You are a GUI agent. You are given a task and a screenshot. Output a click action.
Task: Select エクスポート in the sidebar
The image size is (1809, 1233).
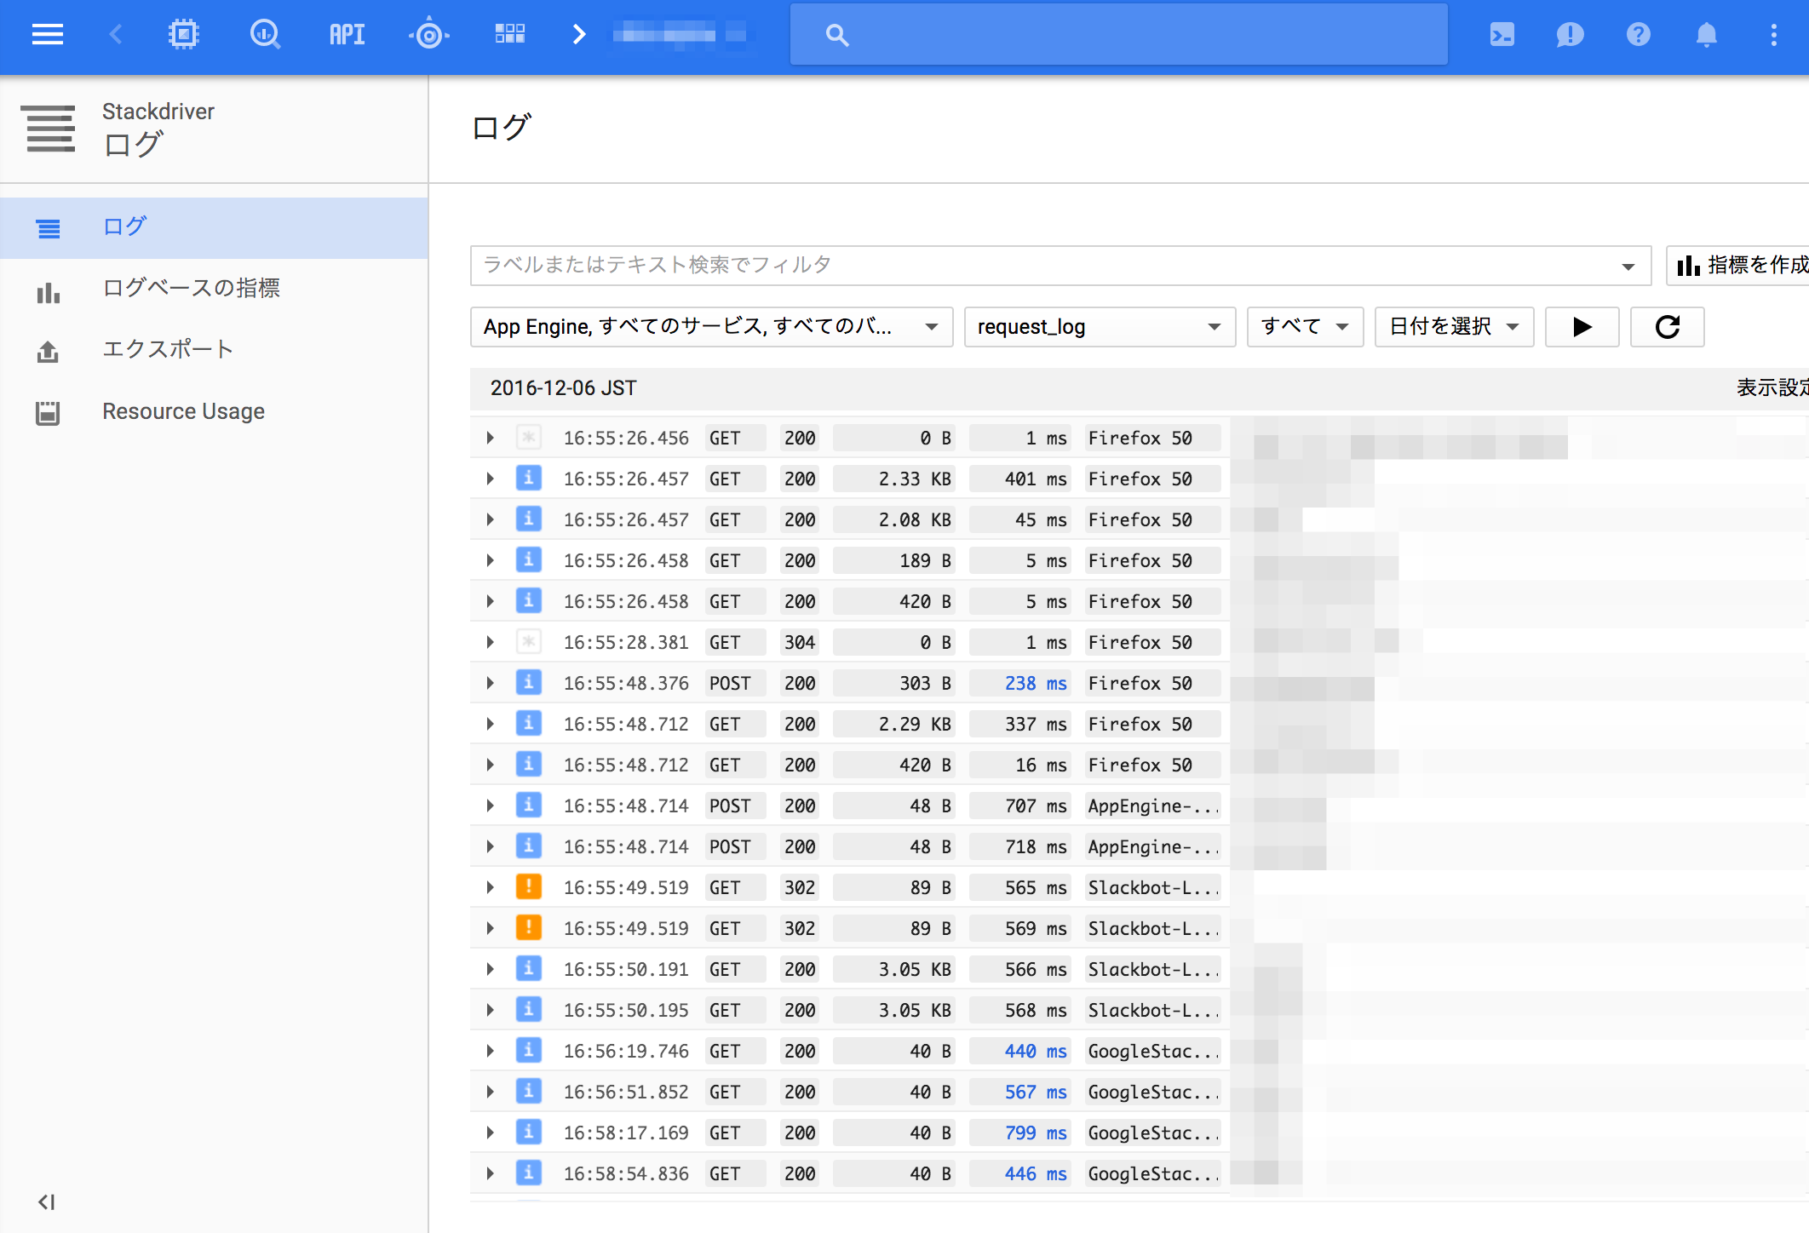(167, 348)
